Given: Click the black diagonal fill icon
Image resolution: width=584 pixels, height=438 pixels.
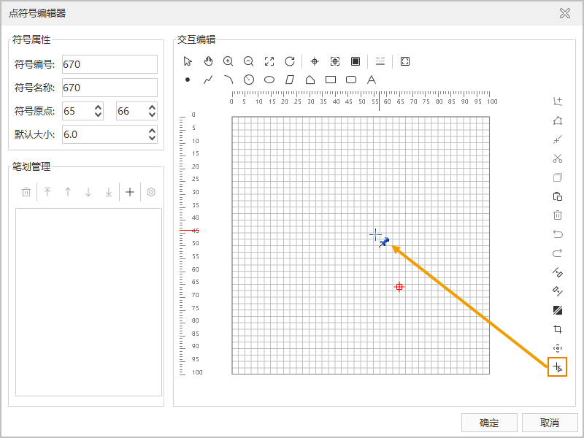Looking at the screenshot, I should pos(558,310).
